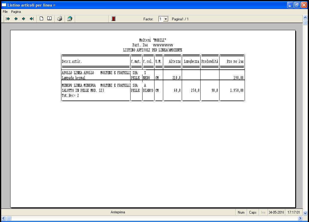
Task: Click 'MOLTENI E FRATELLI SPA' in the APOLLO row
Action: (x=119, y=73)
